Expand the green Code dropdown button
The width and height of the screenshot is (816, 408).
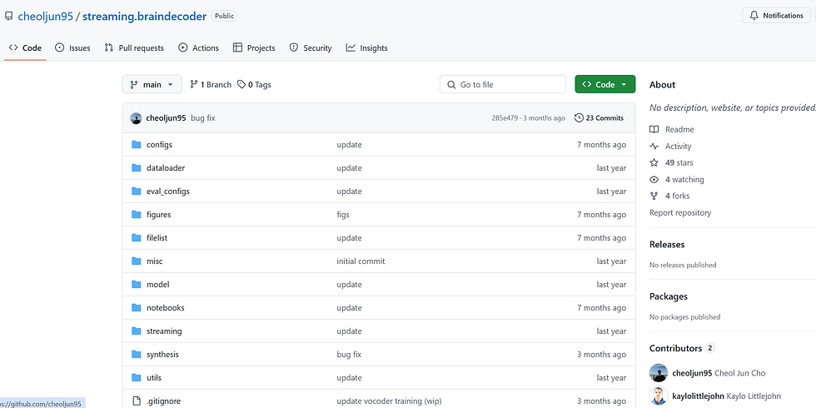point(605,84)
